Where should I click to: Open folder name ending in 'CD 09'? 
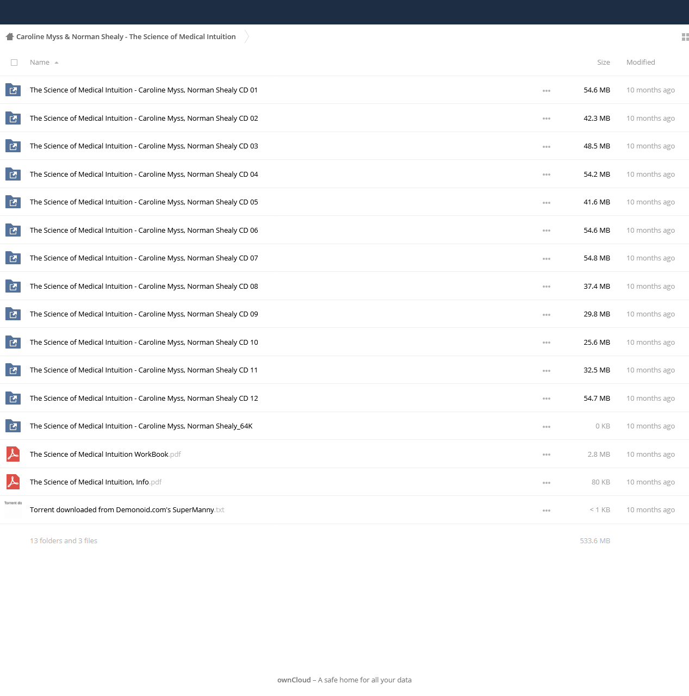click(x=144, y=314)
